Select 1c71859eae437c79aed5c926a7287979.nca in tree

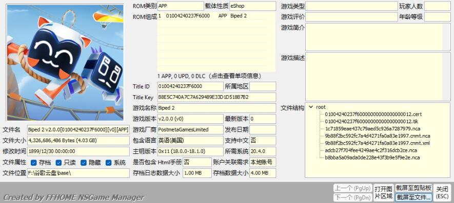click(x=372, y=128)
